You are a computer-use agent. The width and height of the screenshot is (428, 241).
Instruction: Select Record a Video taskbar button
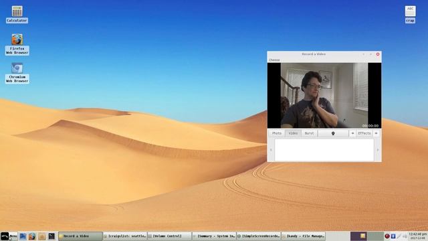pos(80,236)
